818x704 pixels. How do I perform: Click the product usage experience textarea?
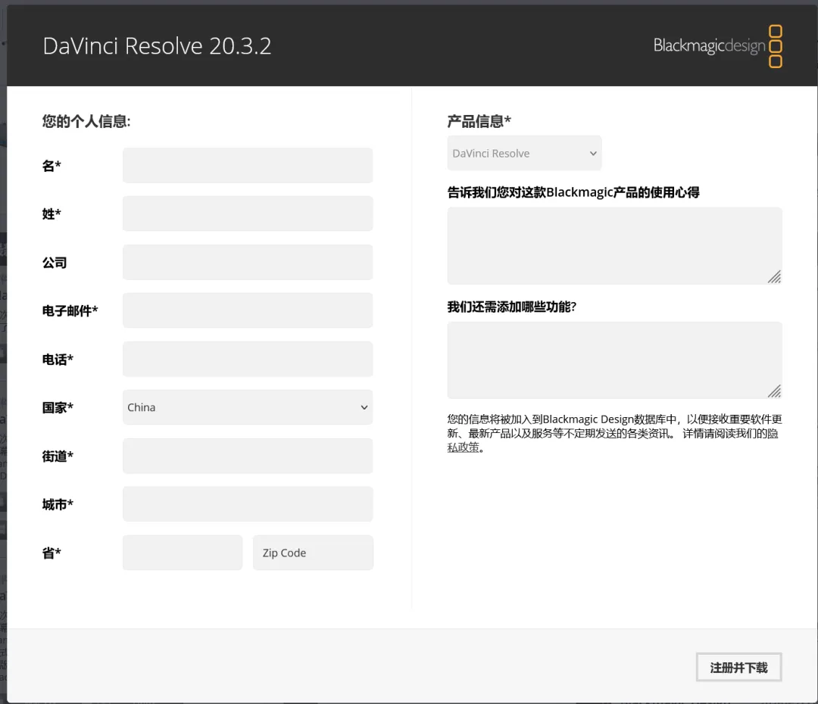coord(614,245)
